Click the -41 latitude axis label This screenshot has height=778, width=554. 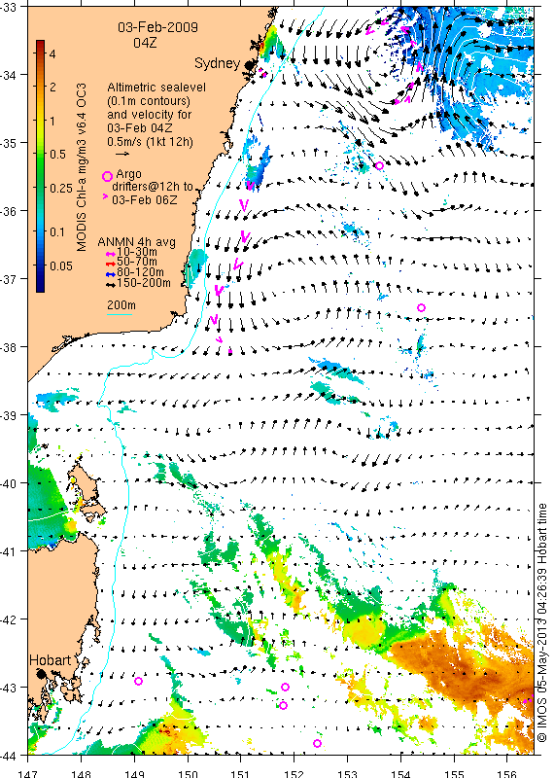[x=9, y=551]
